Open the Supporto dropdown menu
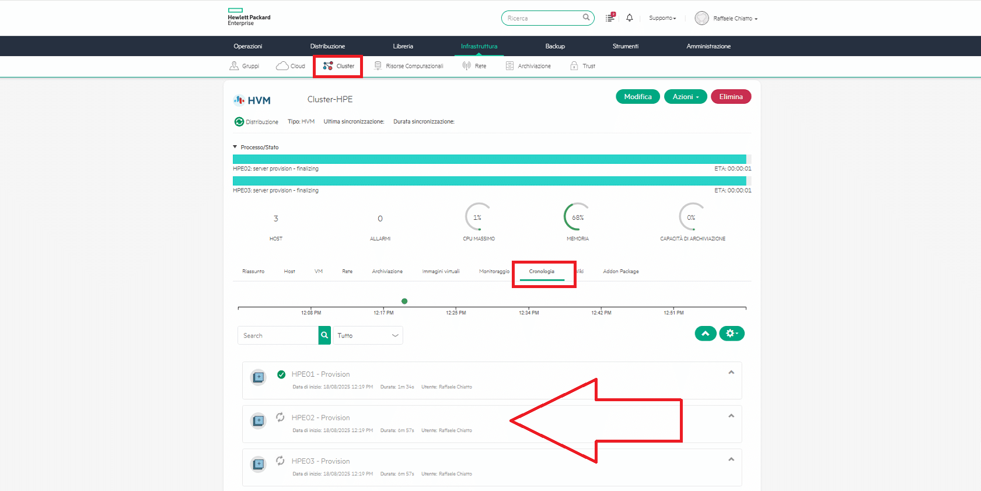The width and height of the screenshot is (981, 491). click(x=662, y=18)
